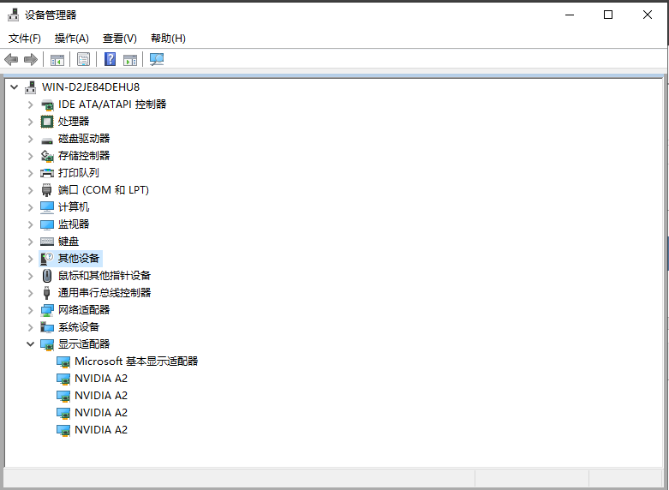Screen dimensions: 669x490
Task: Collapse the 显示适配器 category
Action: (31, 344)
